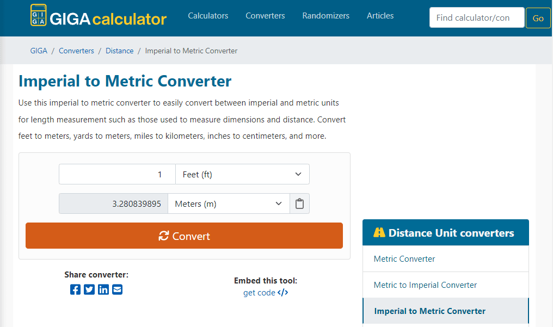Click the Go search button

click(538, 18)
